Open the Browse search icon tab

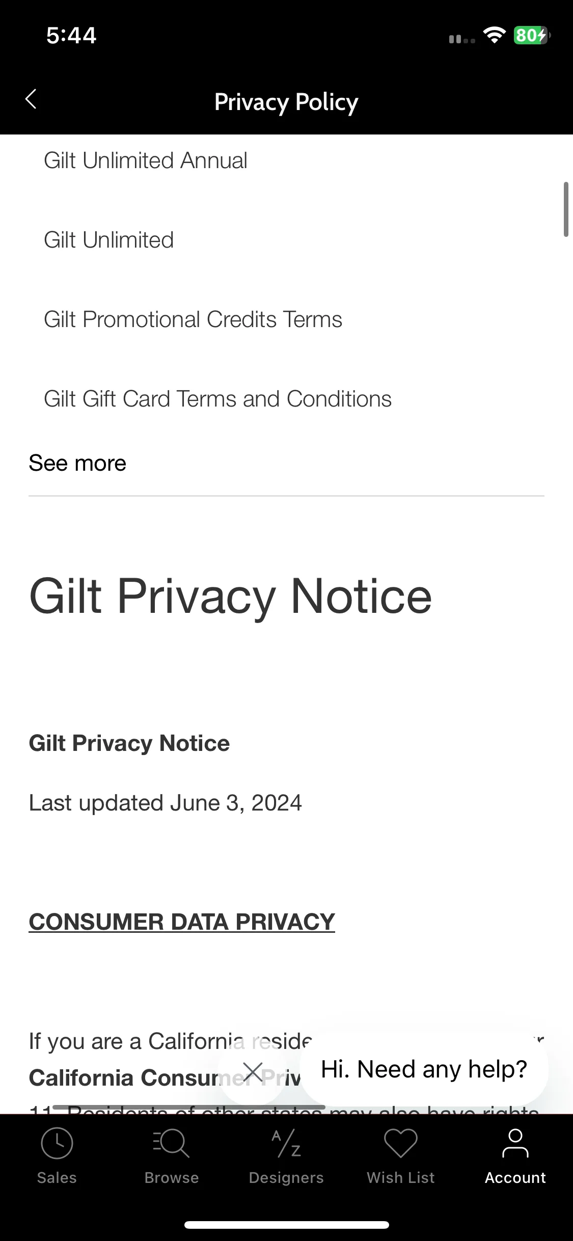[172, 1156]
